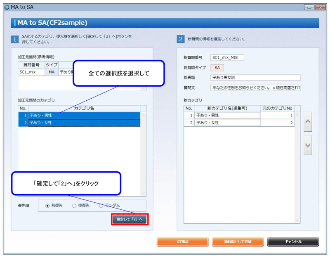
Task: Click the 新質問として追加 button
Action: pos(238,242)
